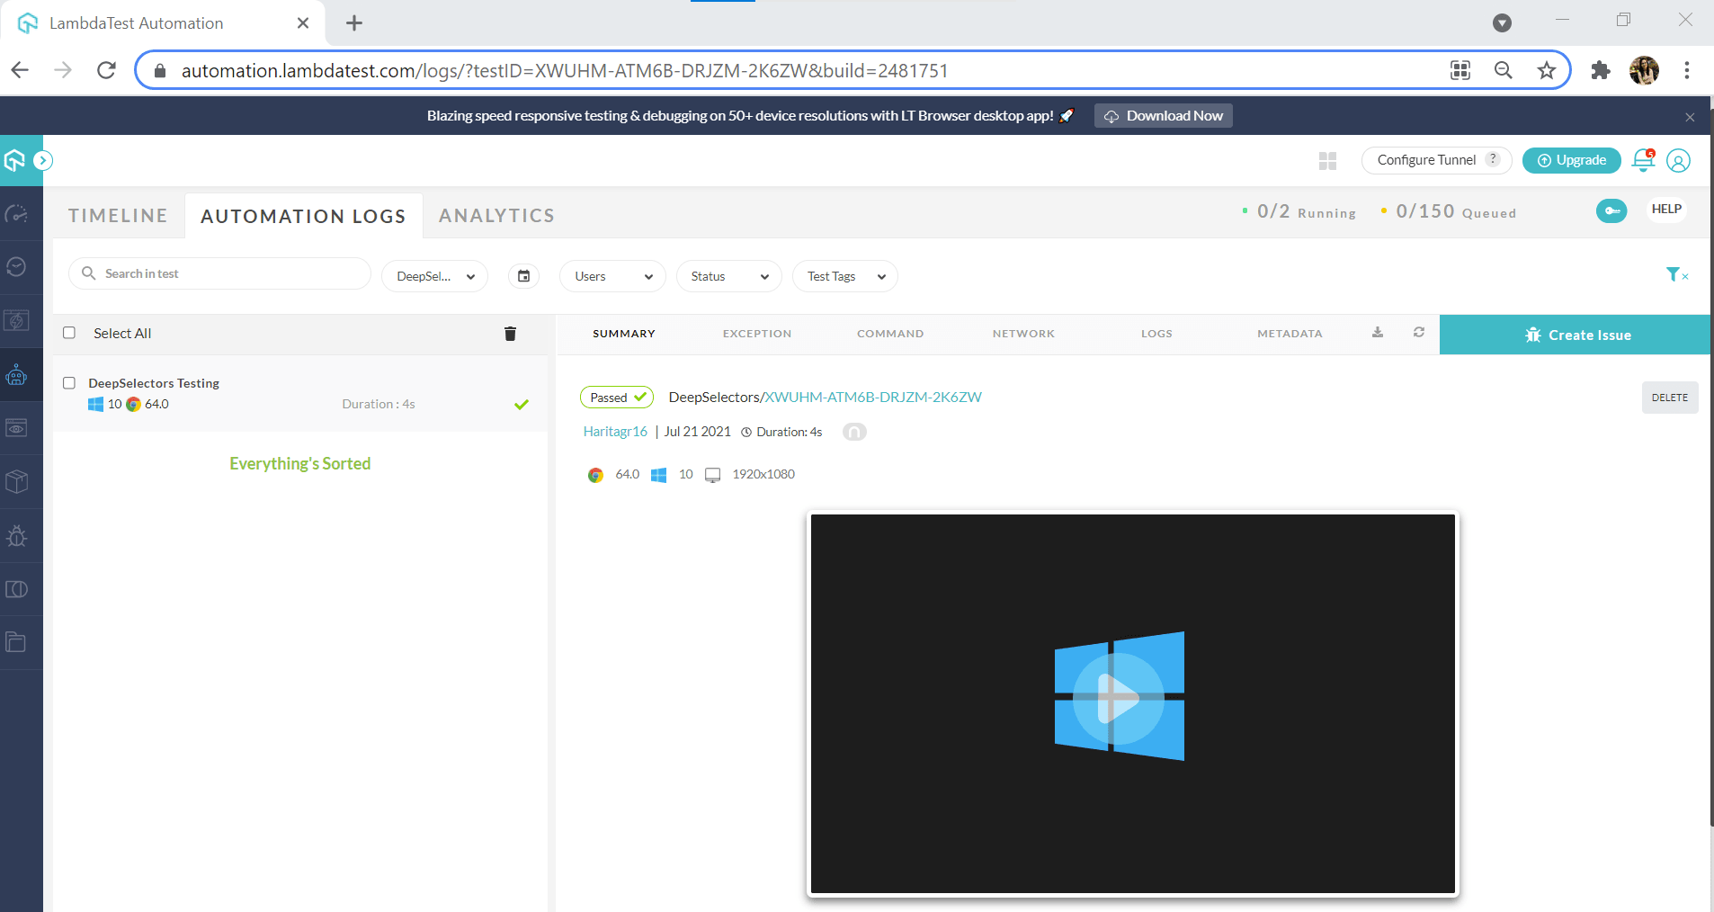Click the download icon next to Metadata
Screen dimensions: 1714x912
(x=1377, y=333)
